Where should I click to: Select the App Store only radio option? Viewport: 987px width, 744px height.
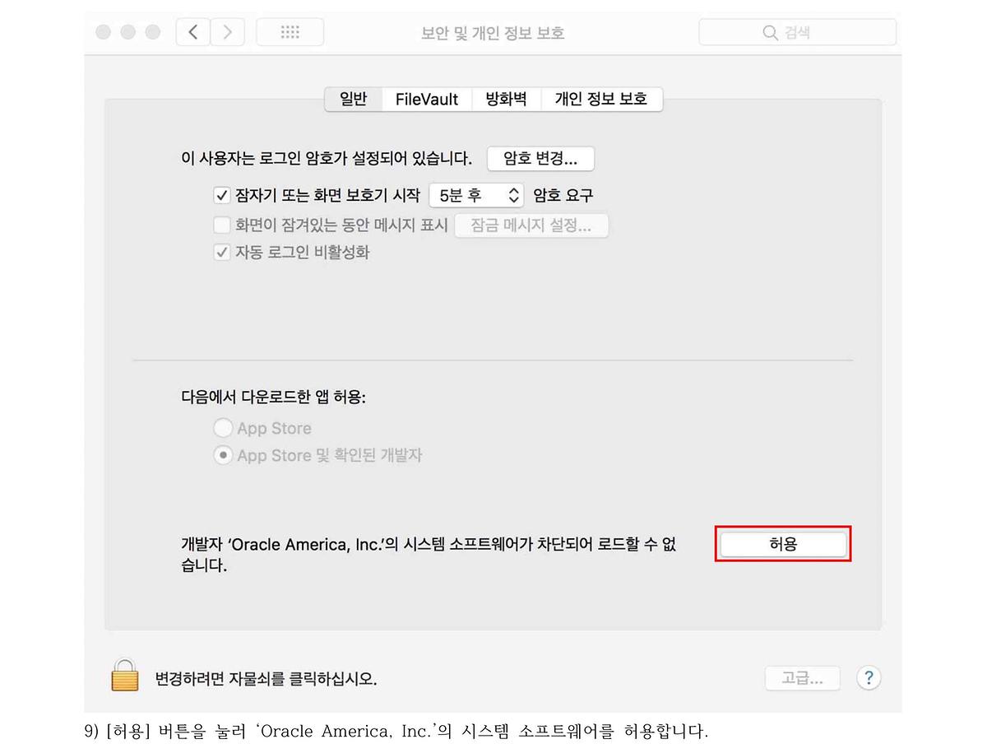click(x=223, y=428)
